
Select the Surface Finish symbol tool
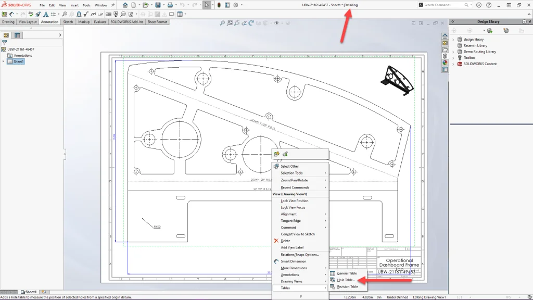(x=86, y=14)
